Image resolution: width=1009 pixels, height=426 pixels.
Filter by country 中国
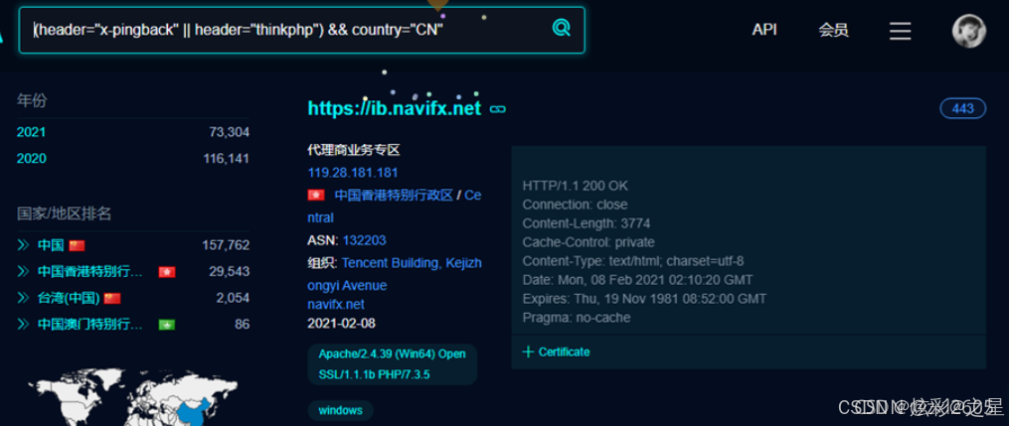50,245
